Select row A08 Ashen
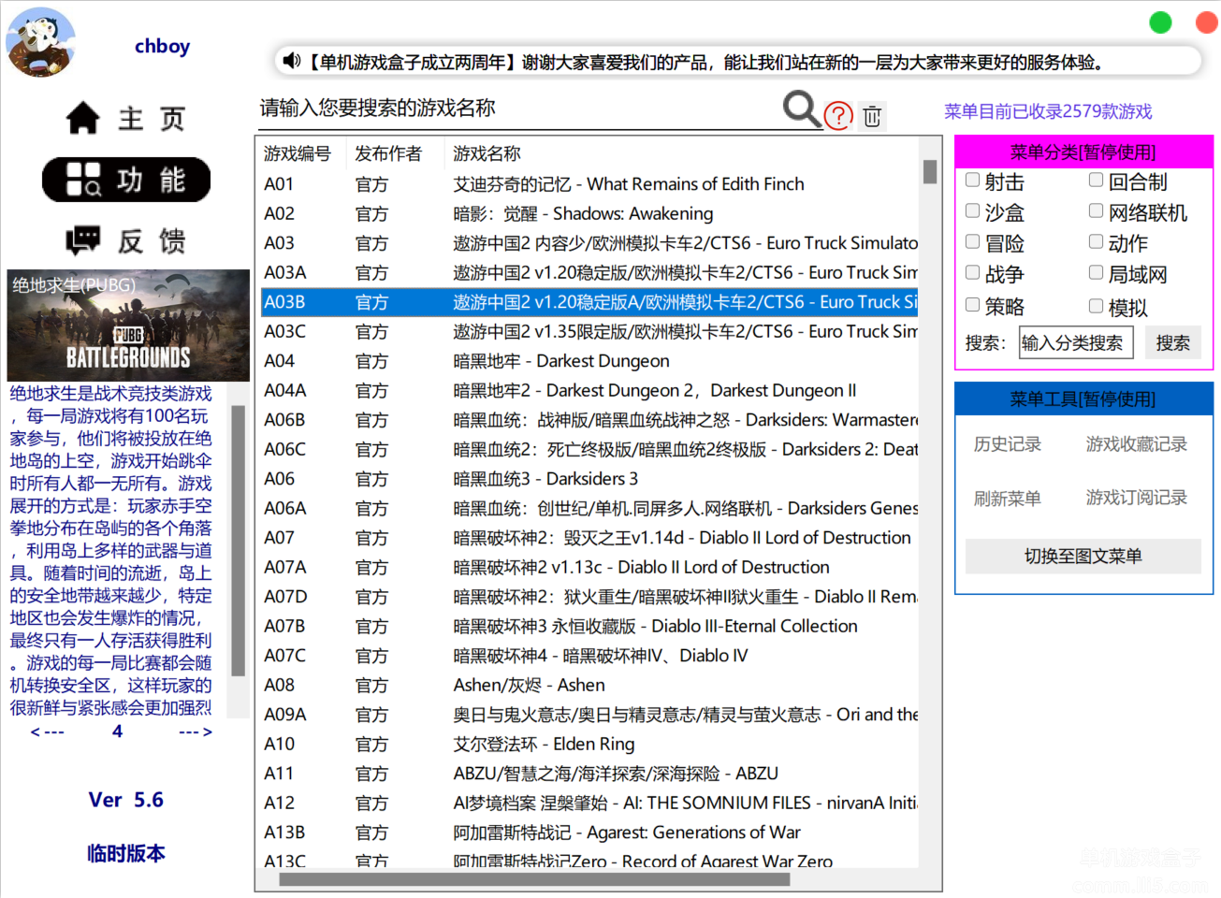 pos(589,685)
